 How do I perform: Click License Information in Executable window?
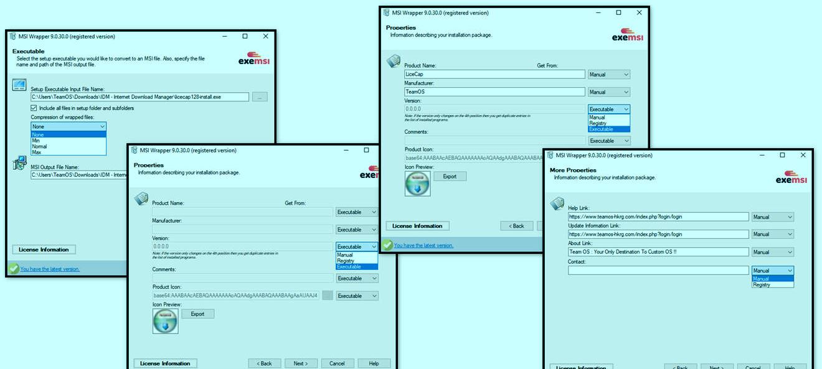(x=44, y=250)
